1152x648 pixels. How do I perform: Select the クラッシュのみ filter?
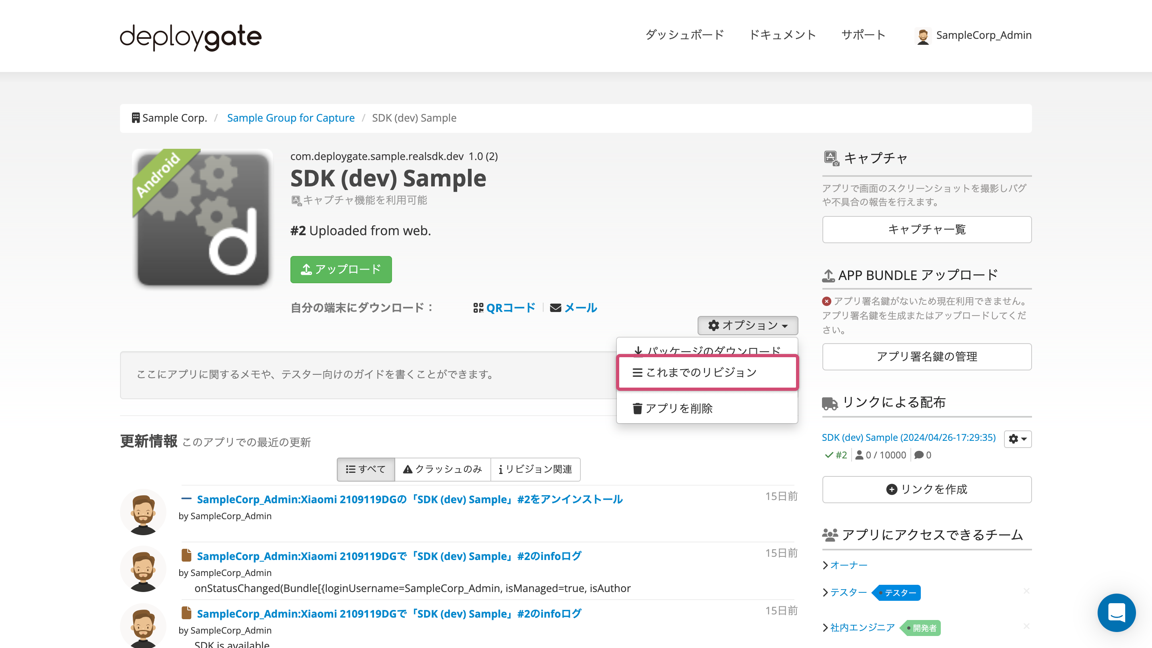click(442, 469)
